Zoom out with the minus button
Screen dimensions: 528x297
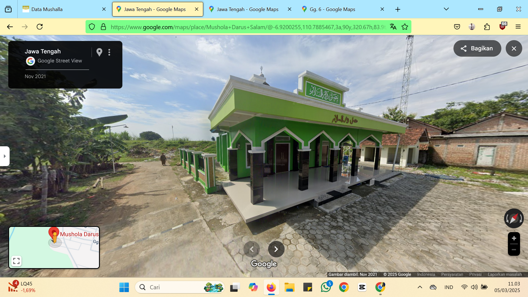point(514,250)
